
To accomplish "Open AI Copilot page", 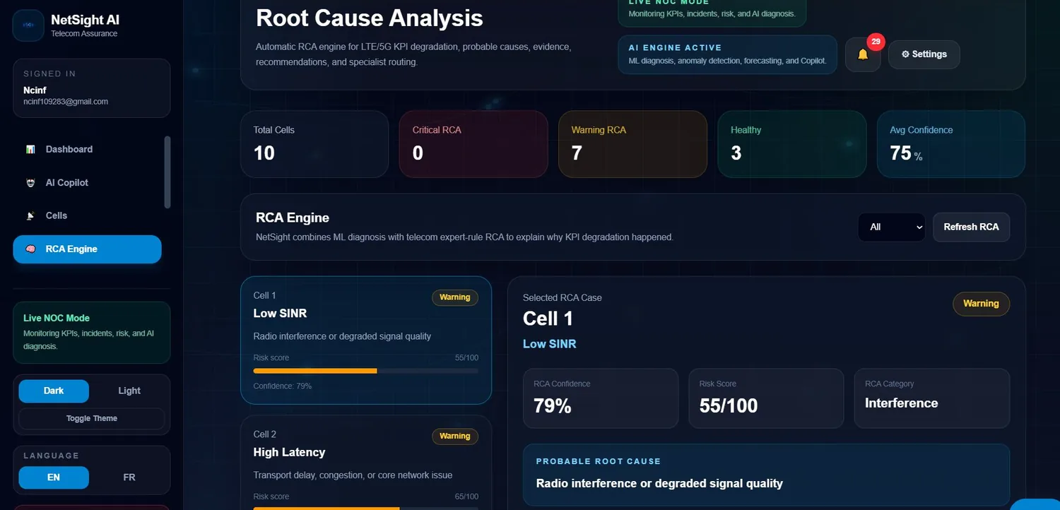I will (87, 182).
